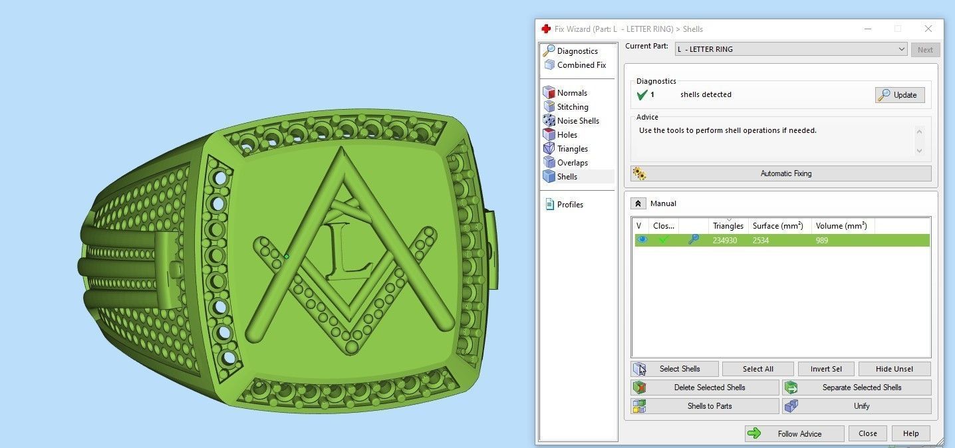955x448 pixels.
Task: Open the Profiles page
Action: click(x=570, y=205)
